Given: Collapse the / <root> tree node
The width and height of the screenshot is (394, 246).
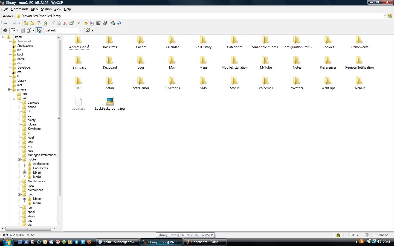Looking at the screenshot, I should (x=4, y=37).
